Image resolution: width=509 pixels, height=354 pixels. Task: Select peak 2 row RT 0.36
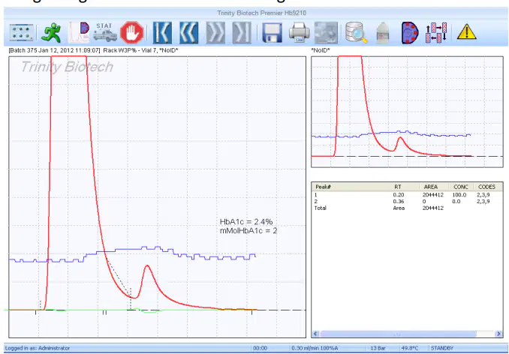(x=408, y=201)
